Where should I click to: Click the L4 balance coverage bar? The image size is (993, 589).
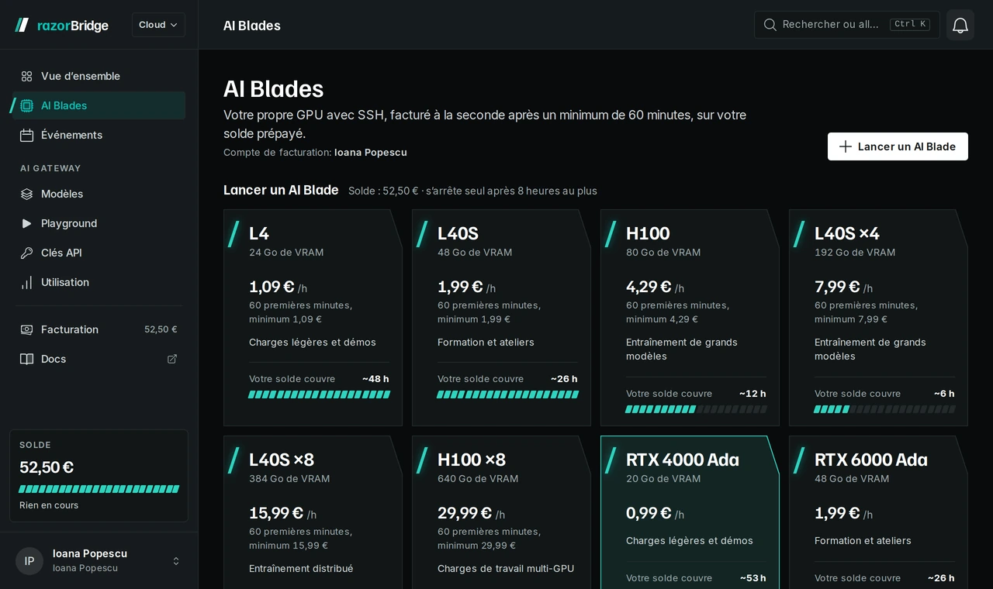click(319, 394)
